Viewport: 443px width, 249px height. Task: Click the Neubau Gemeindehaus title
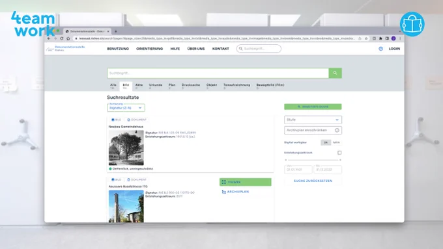pos(126,127)
